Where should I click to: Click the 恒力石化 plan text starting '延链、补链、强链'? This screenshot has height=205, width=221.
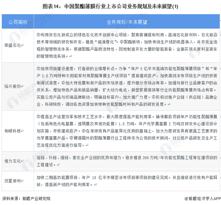127,161
